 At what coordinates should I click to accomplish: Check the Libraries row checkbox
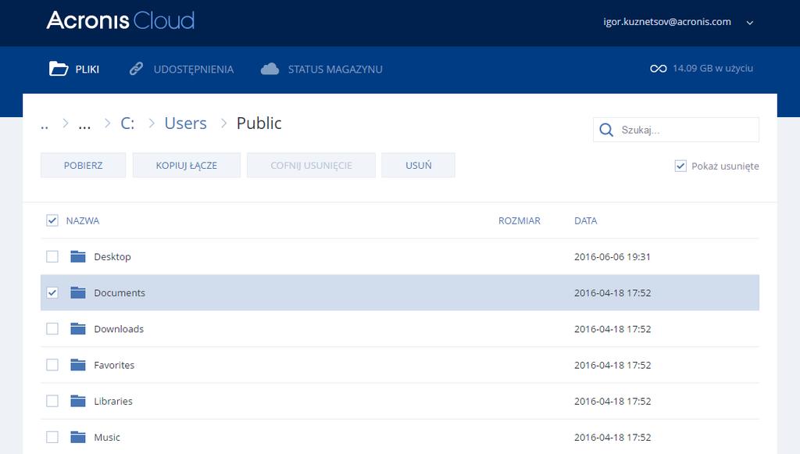pyautogui.click(x=52, y=401)
